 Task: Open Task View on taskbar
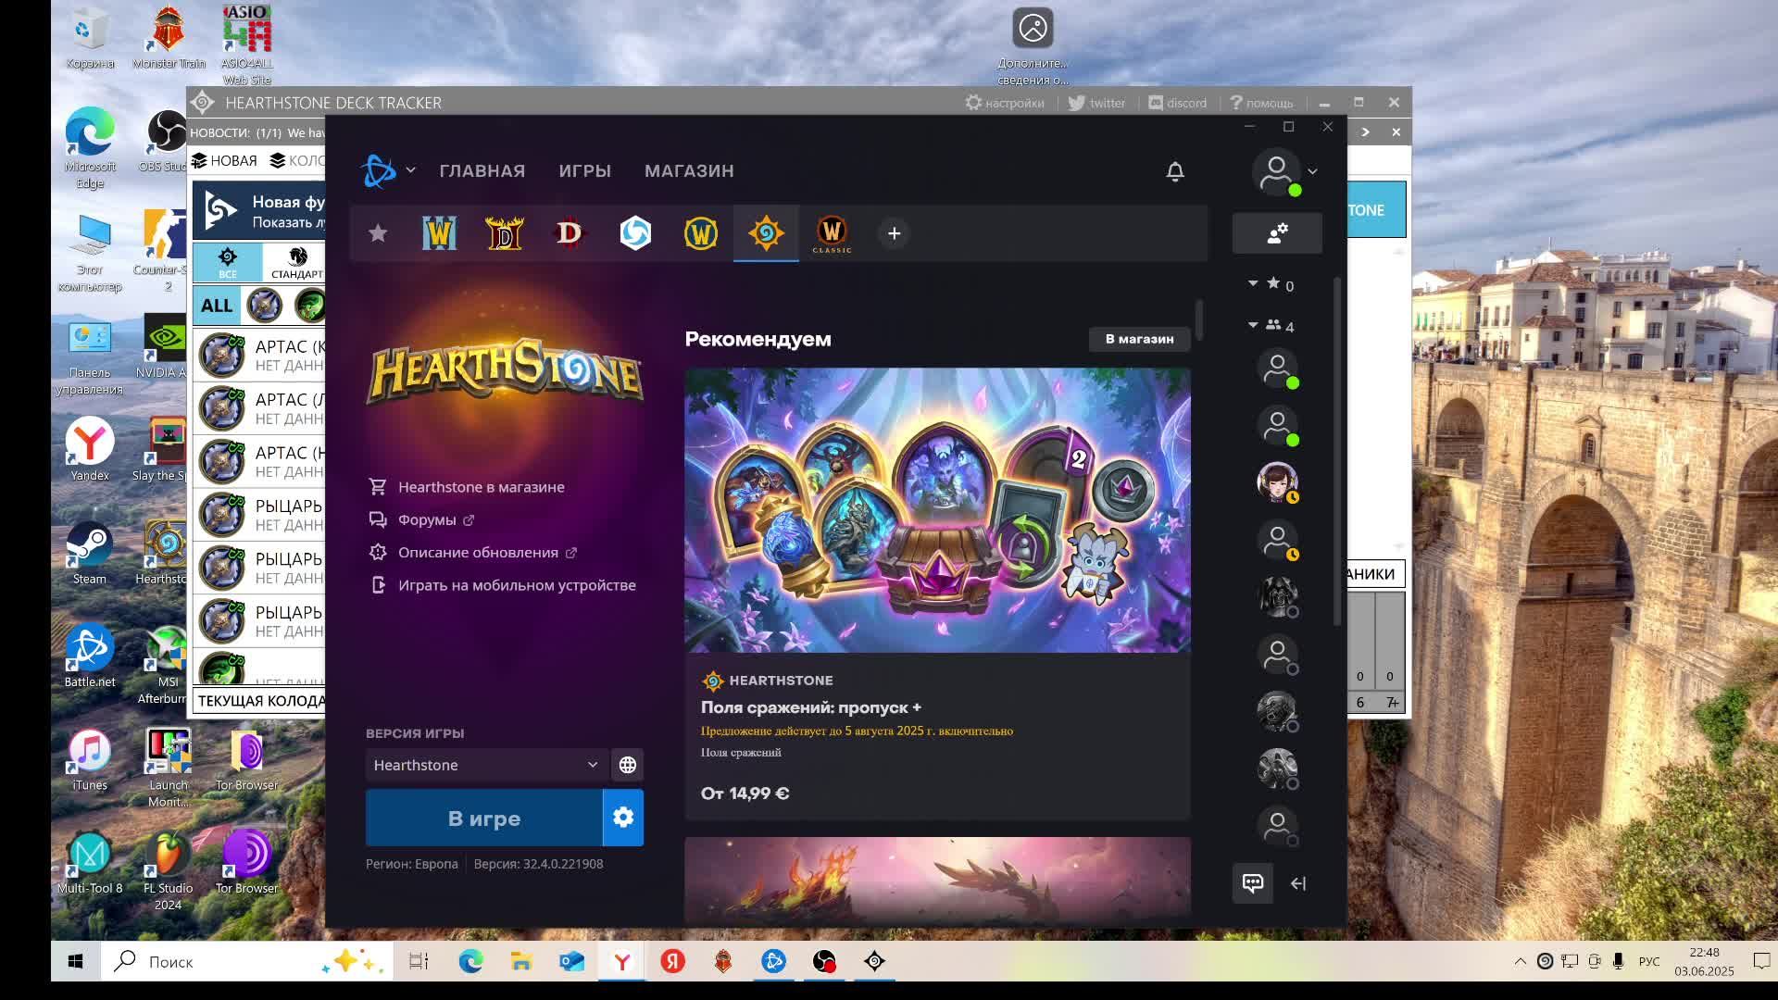coord(419,961)
